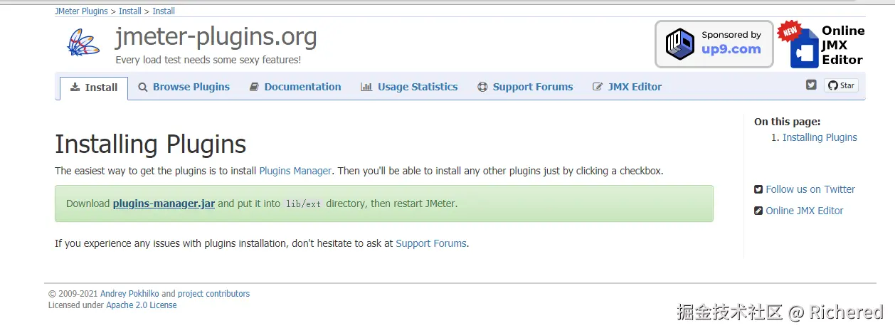The width and height of the screenshot is (895, 333).
Task: Click the 'On this page:' label
Action: [x=788, y=122]
